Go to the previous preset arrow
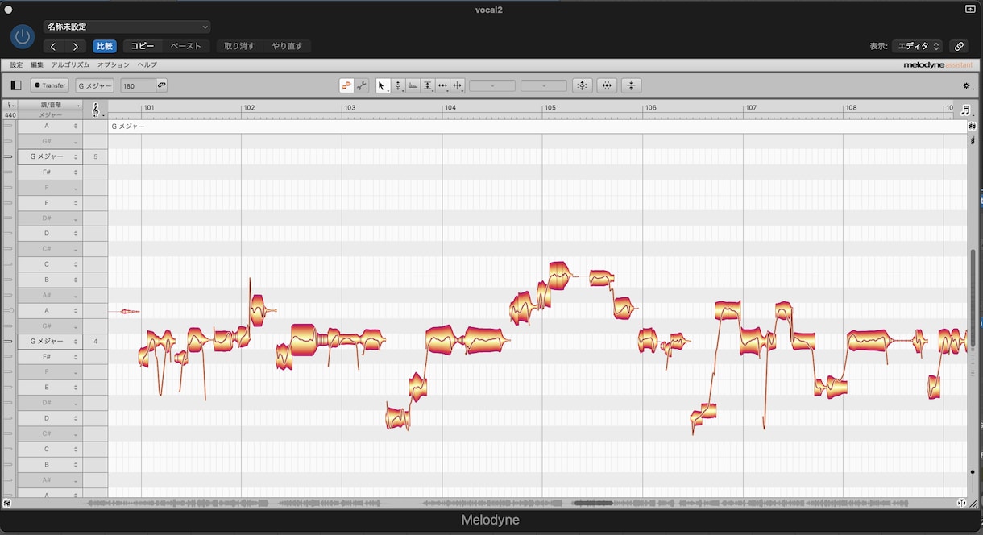This screenshot has width=983, height=535. pos(53,46)
